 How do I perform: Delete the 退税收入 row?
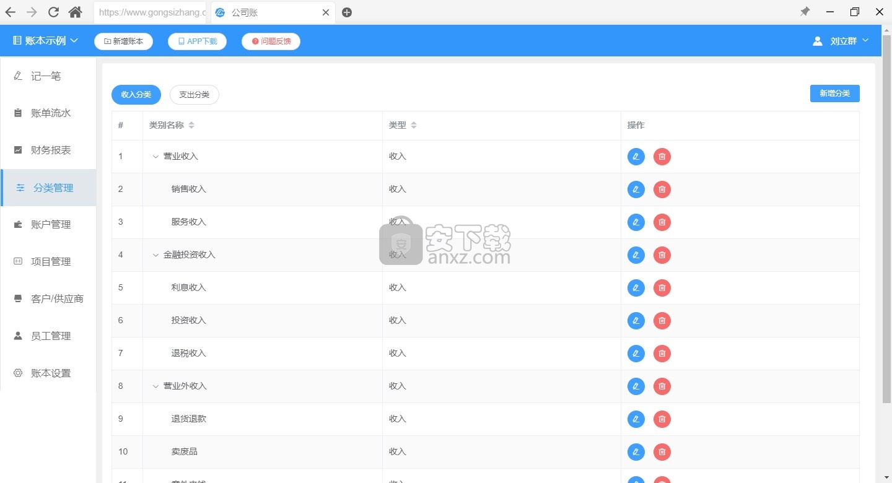pos(662,354)
